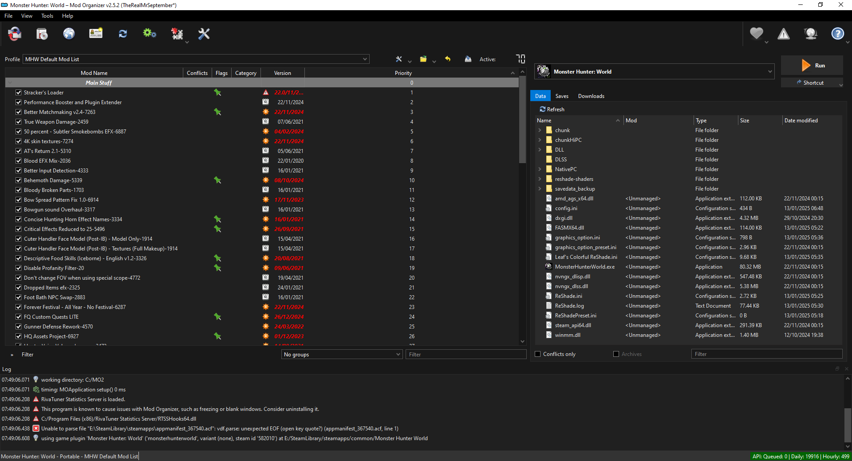Screen dimensions: 852x461
Task: Sort mods by the Mod Name column header
Action: click(94, 73)
